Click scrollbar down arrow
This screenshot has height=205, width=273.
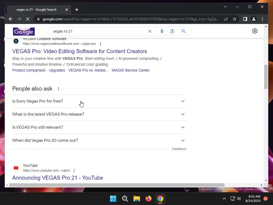coord(266,180)
